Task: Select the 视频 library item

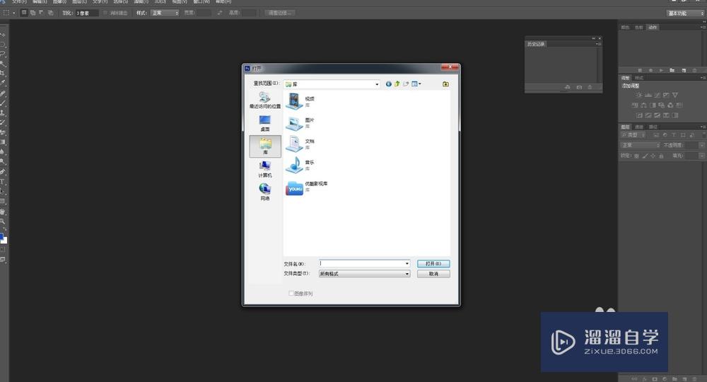Action: point(300,101)
